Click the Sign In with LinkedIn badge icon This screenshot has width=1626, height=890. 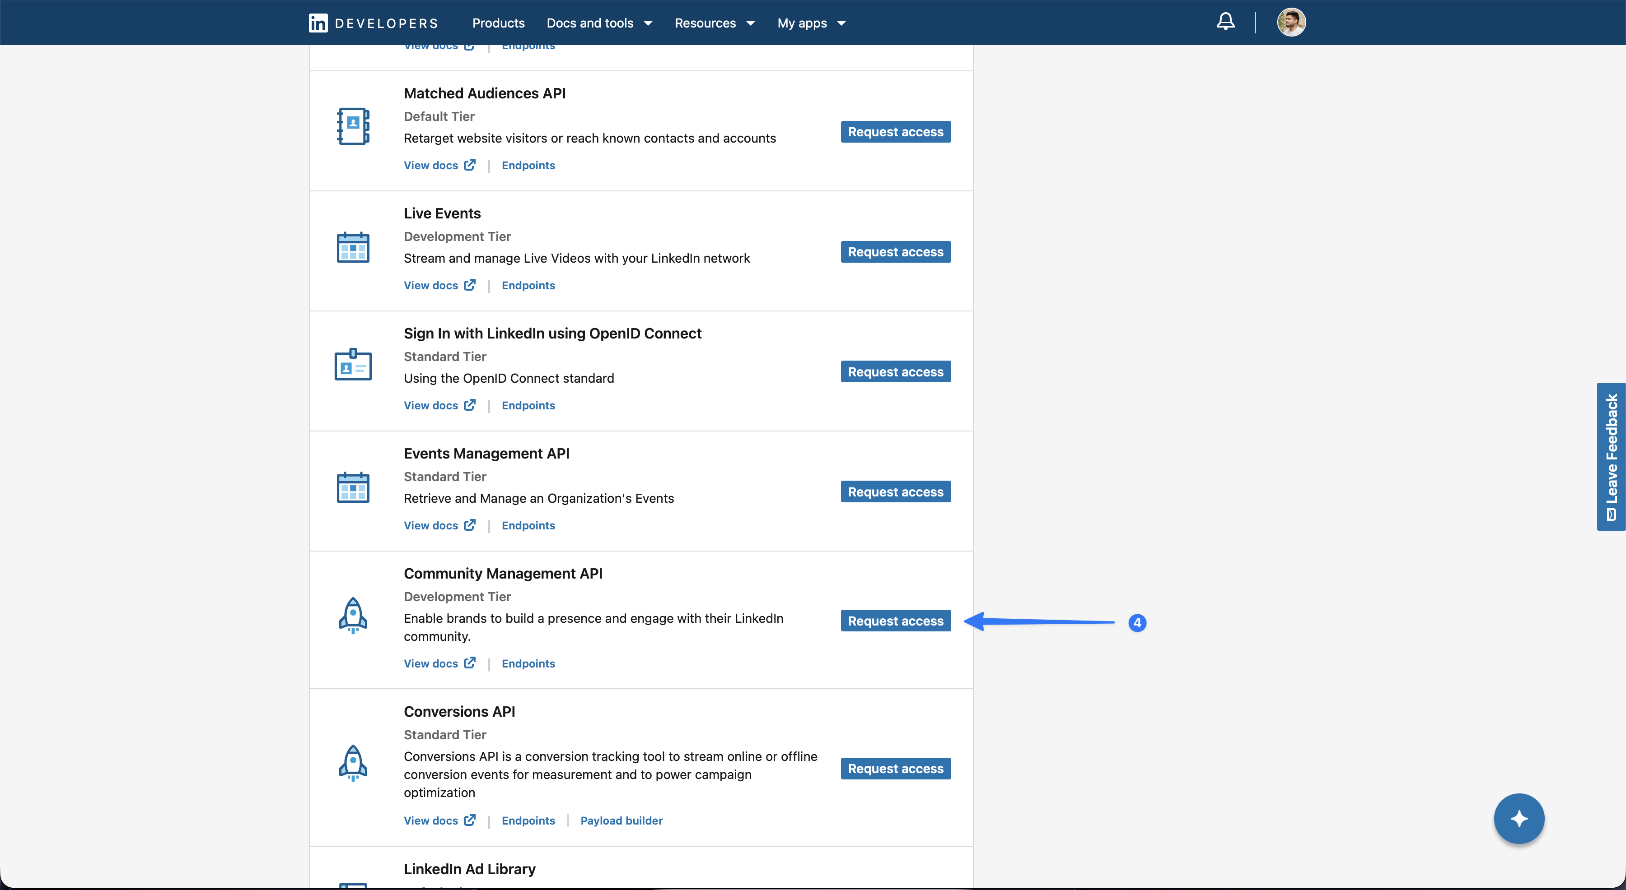coord(353,365)
